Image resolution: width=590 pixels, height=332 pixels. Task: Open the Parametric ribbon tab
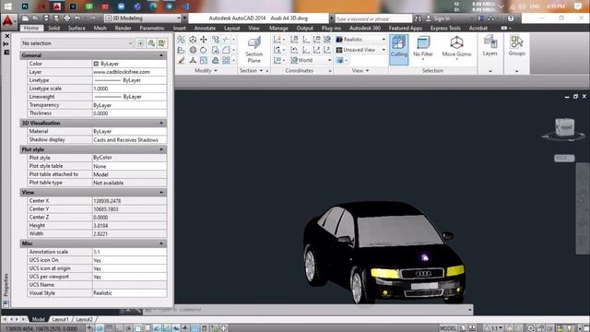pyautogui.click(x=152, y=28)
